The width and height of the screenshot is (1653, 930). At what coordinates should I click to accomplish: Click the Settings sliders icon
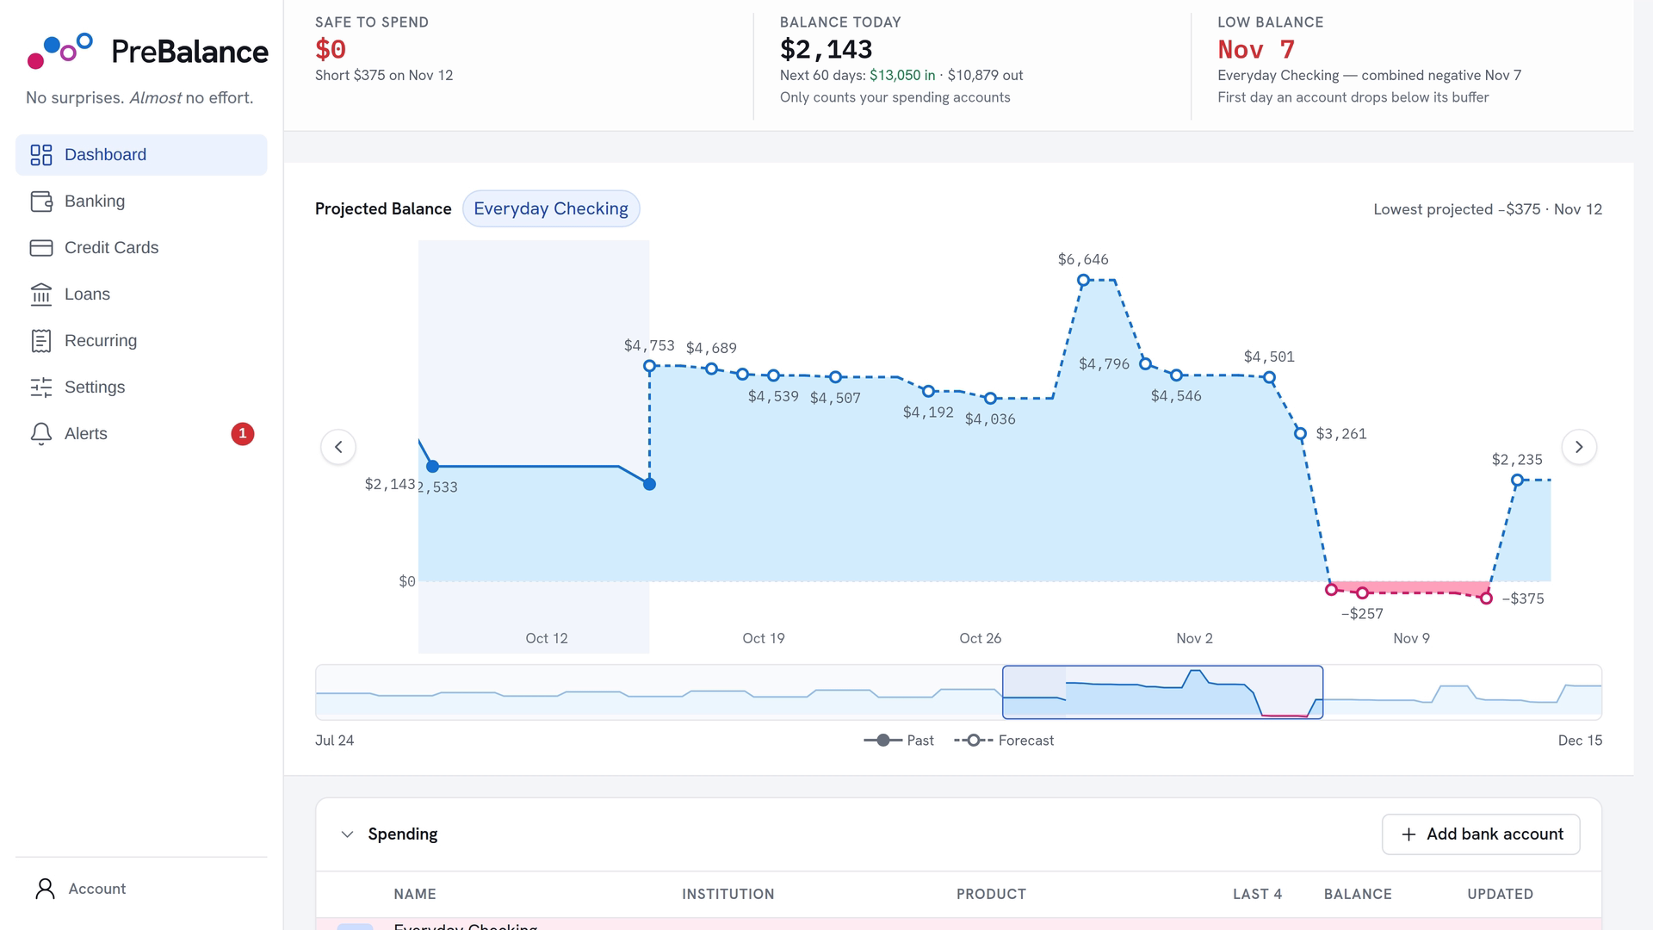pyautogui.click(x=41, y=387)
